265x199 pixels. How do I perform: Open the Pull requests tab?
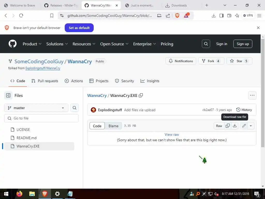[x=45, y=81]
